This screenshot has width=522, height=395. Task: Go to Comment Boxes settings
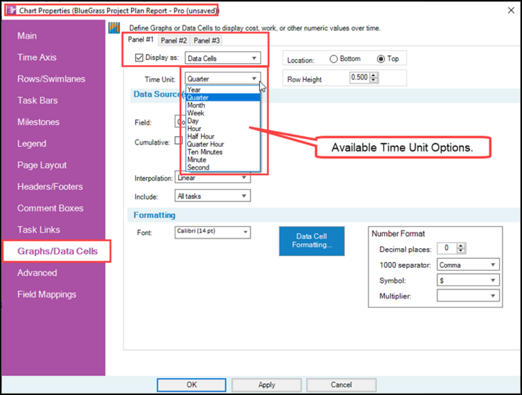tap(50, 208)
